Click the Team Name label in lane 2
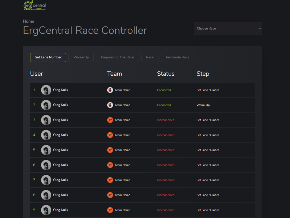290x218 pixels. click(122, 105)
